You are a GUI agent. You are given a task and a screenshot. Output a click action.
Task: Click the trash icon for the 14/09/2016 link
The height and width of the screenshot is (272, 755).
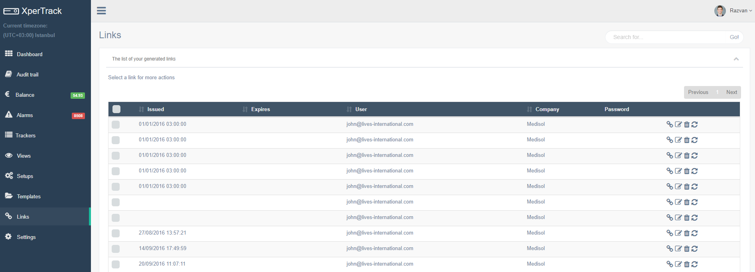686,249
